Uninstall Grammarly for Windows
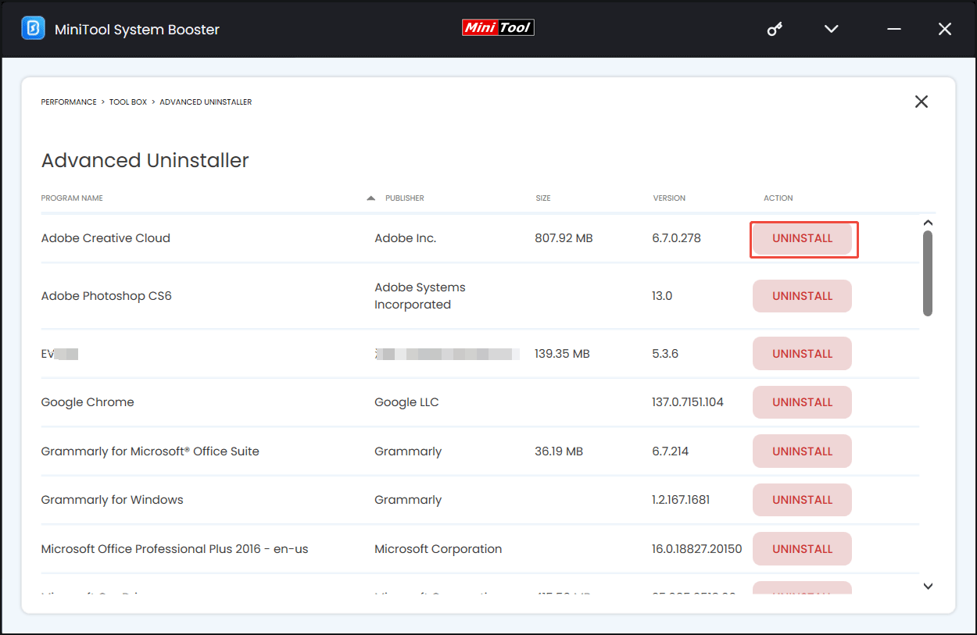The height and width of the screenshot is (635, 977). coord(802,500)
